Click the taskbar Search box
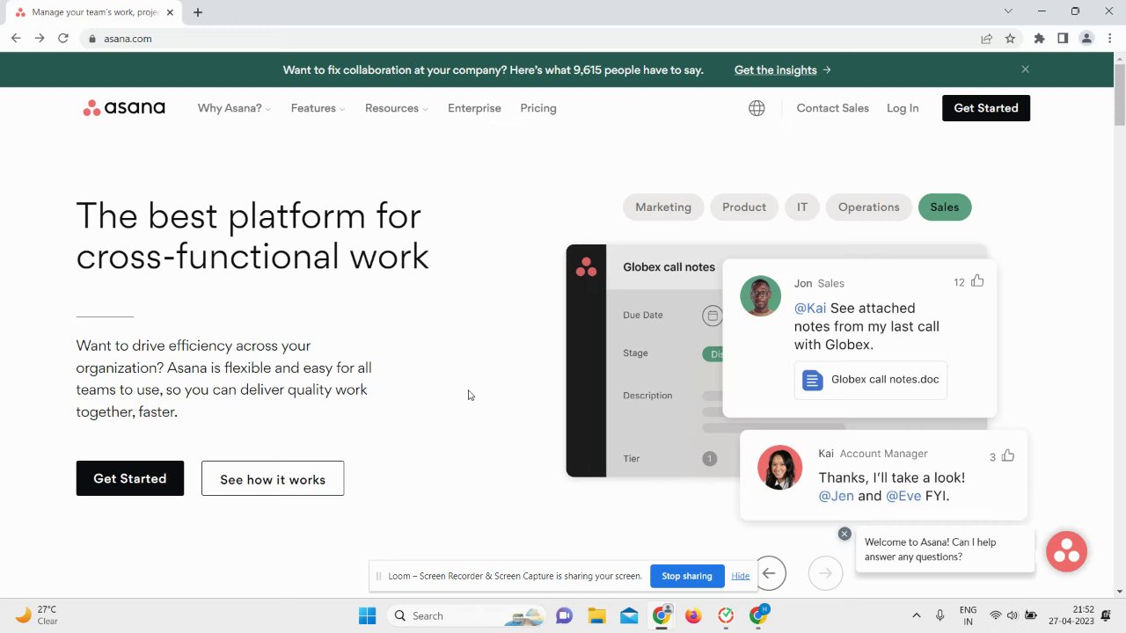This screenshot has height=633, width=1126. [x=465, y=615]
